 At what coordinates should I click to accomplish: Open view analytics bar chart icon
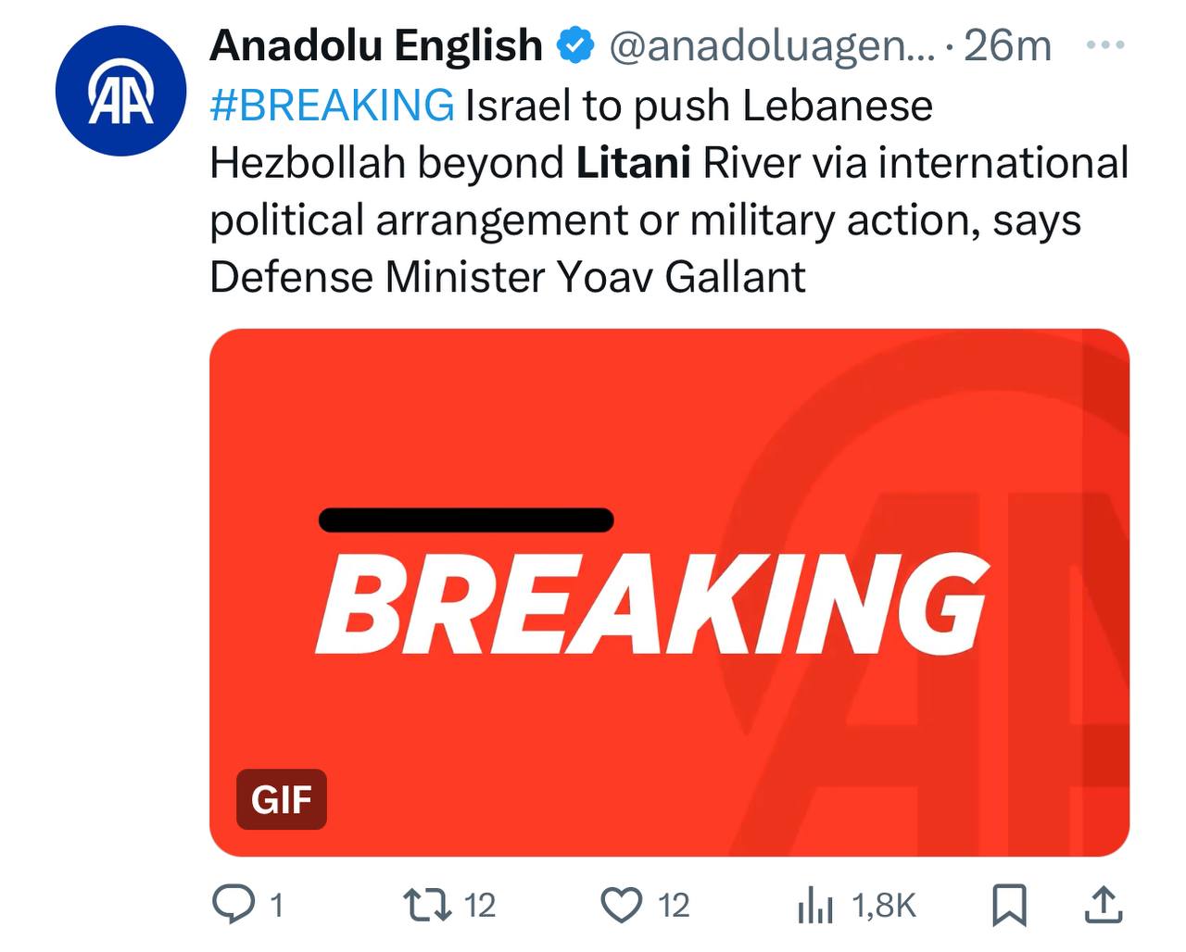click(x=815, y=906)
